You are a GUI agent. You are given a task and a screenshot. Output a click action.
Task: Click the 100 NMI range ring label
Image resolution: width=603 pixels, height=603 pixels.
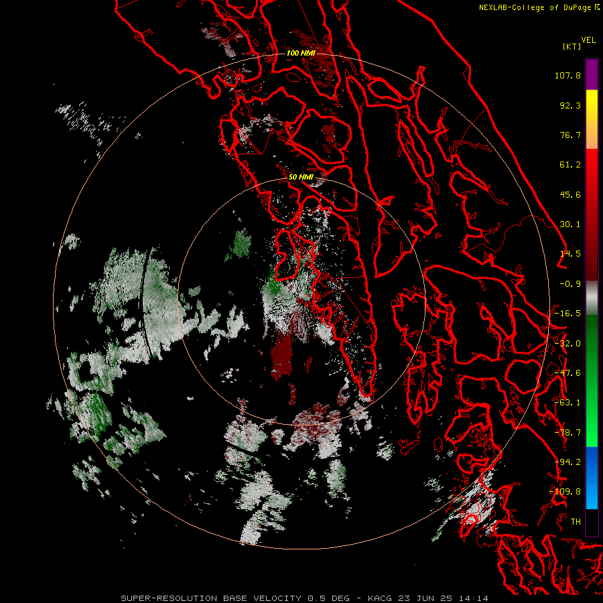[x=301, y=53]
